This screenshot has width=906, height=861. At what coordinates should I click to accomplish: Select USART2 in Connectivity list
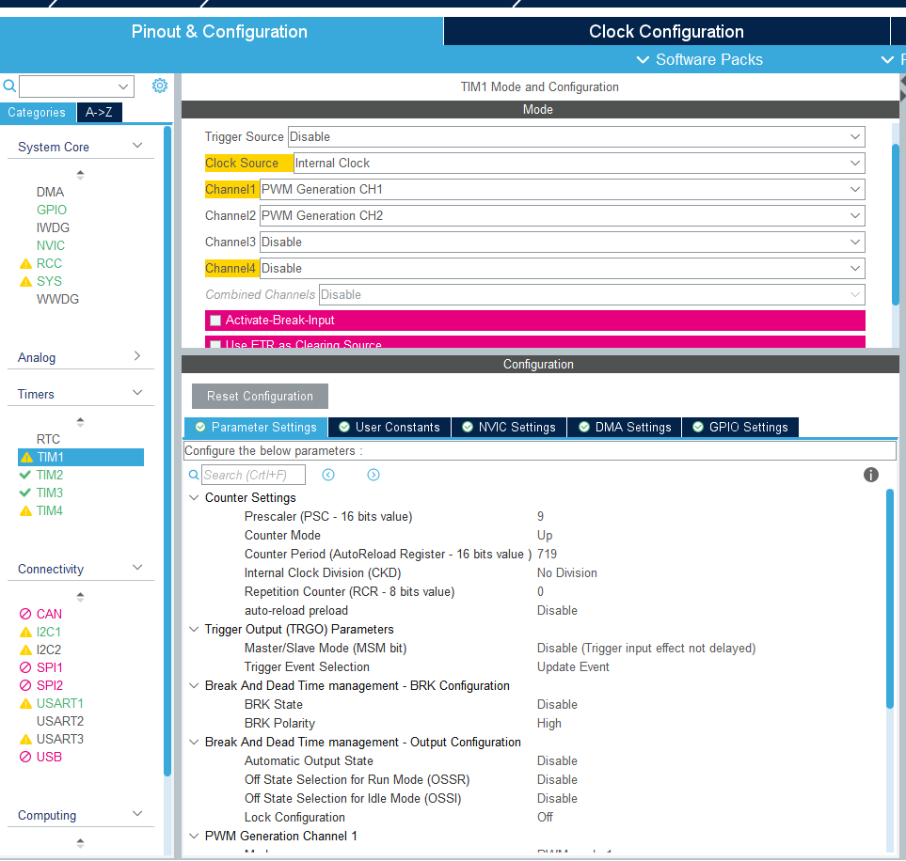click(x=60, y=722)
